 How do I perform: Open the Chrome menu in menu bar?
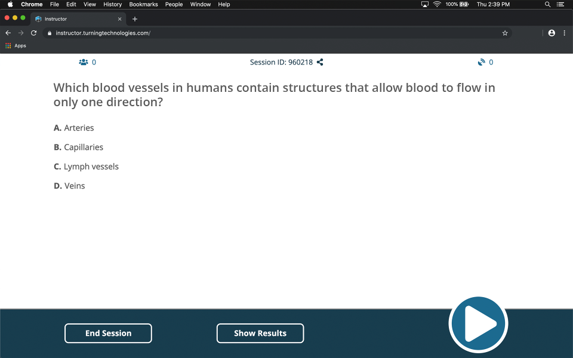(x=32, y=4)
